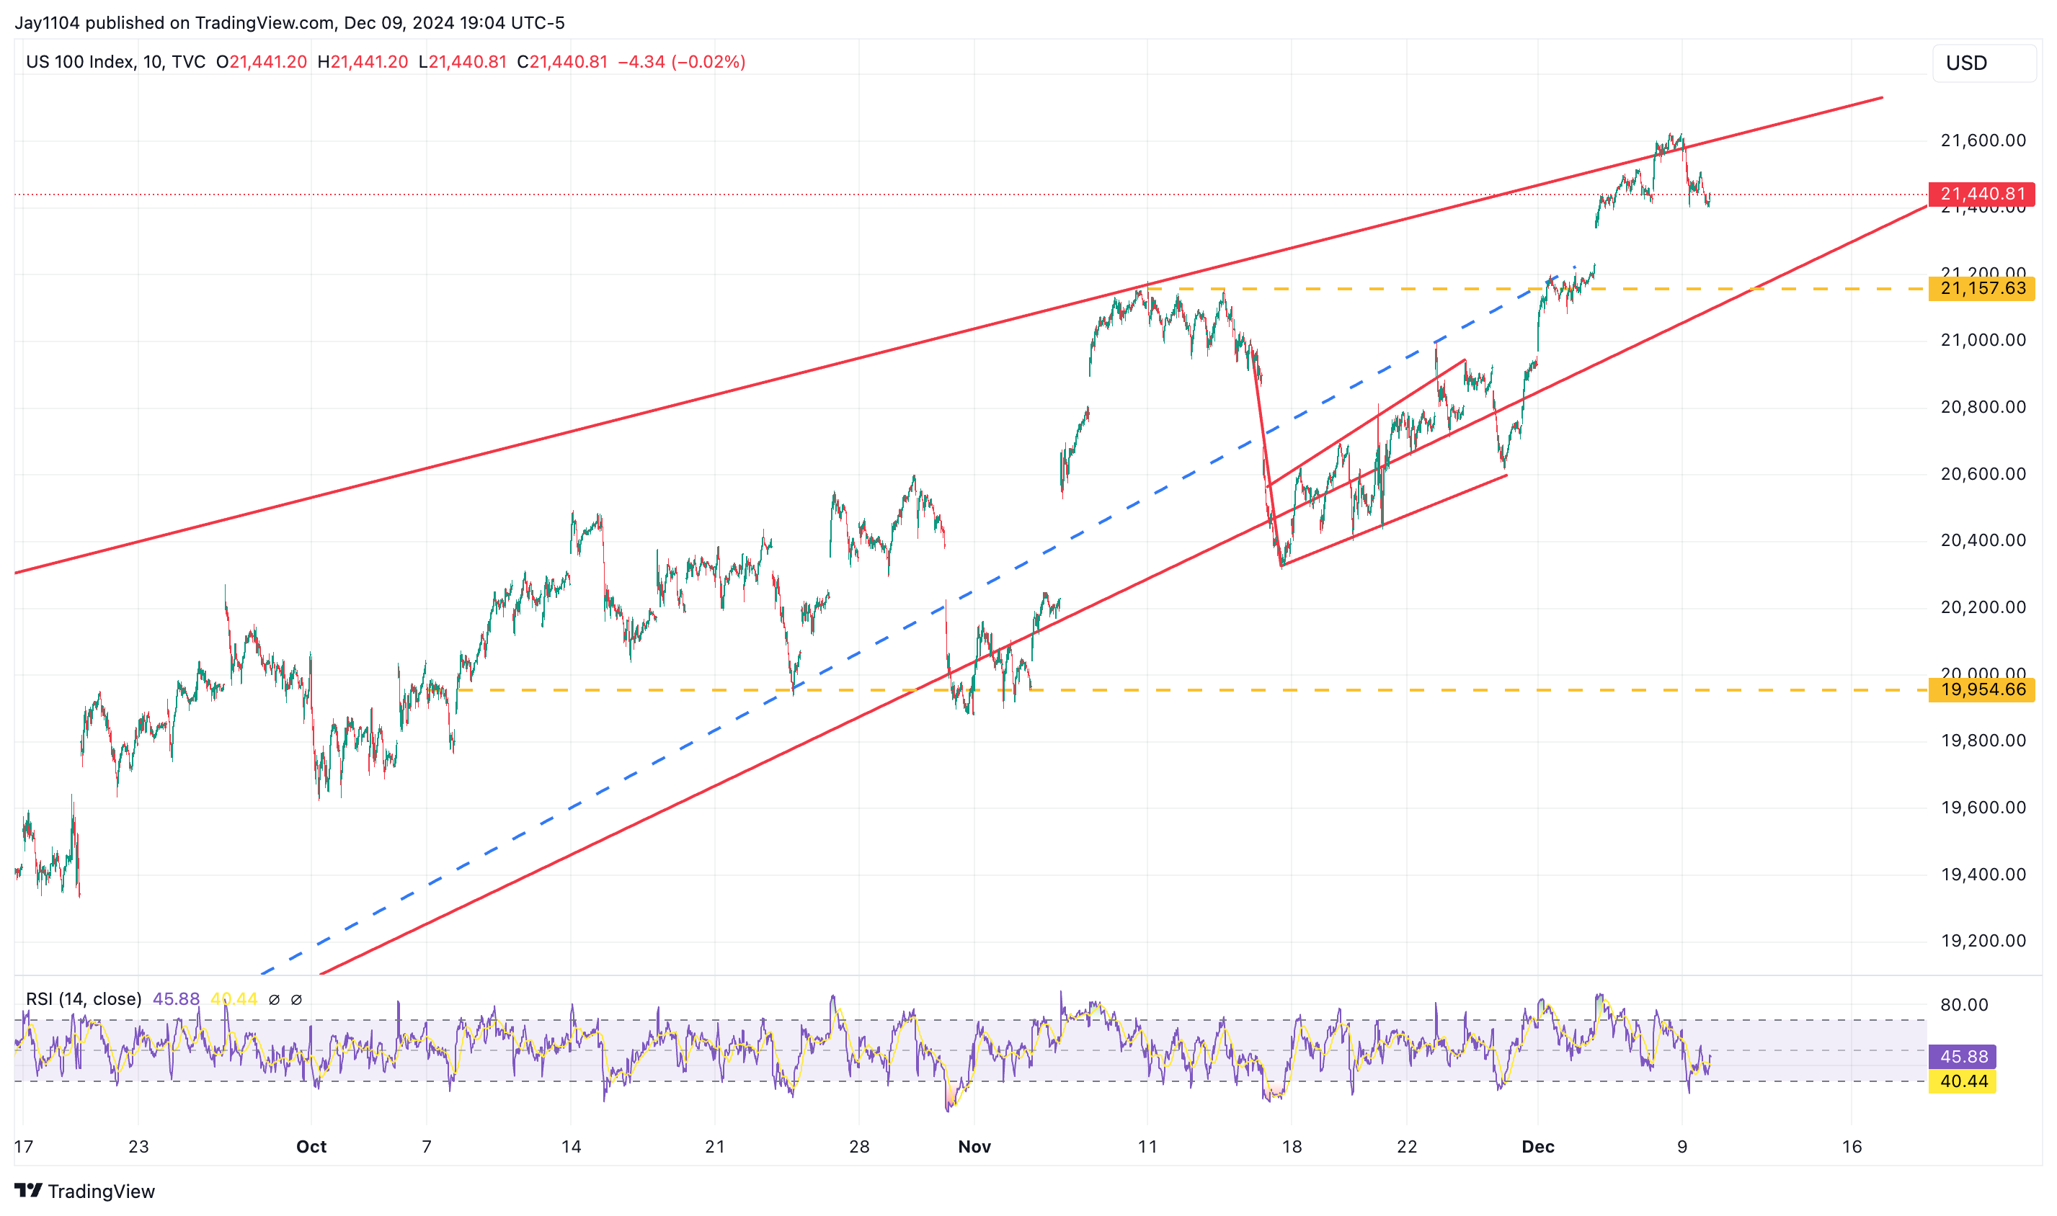Click the Oct label on time axis

point(311,1146)
